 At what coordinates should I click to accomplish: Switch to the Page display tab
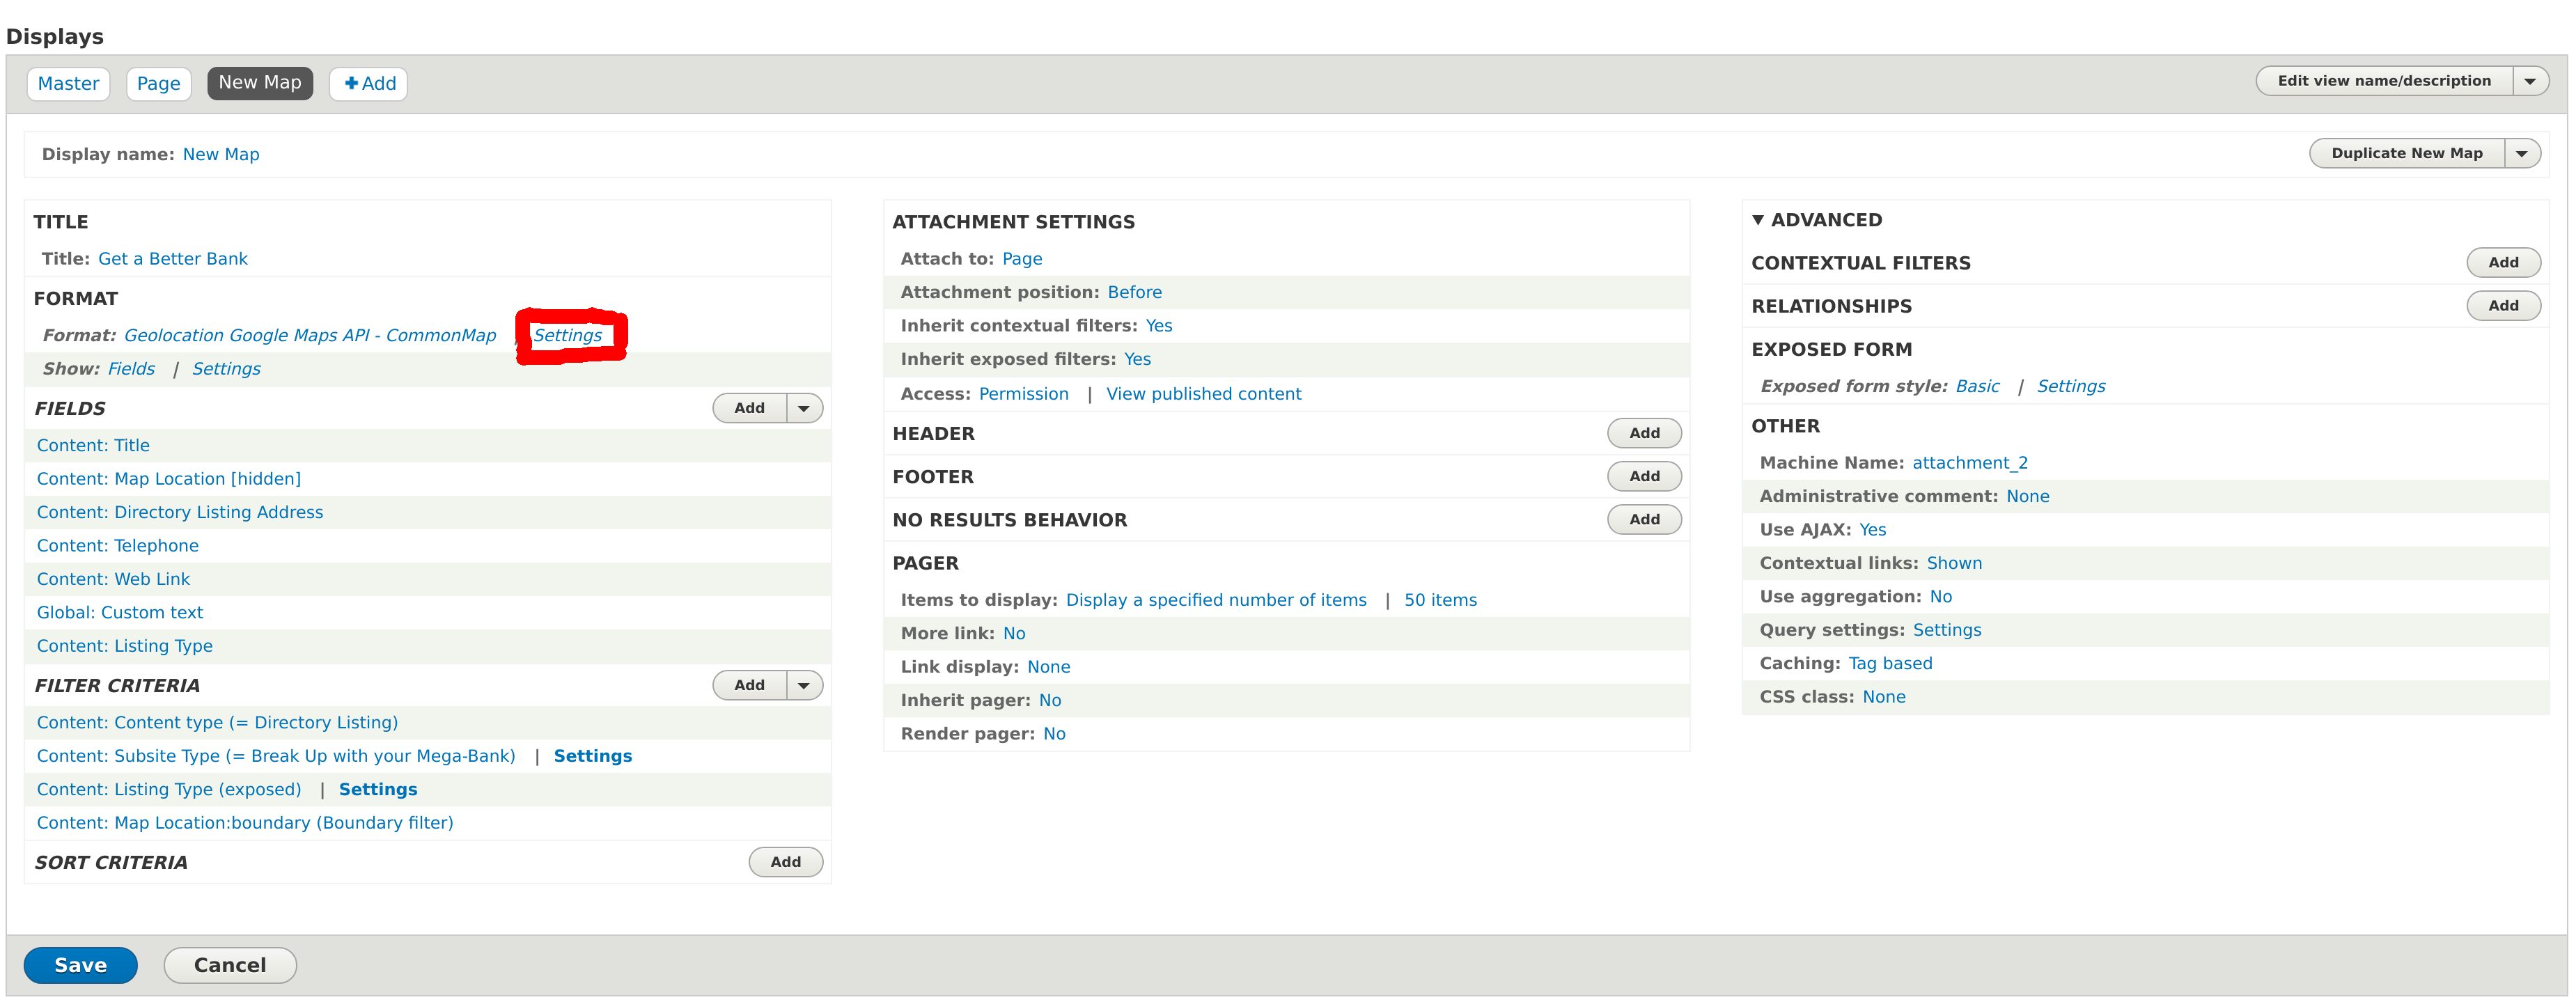[x=158, y=83]
